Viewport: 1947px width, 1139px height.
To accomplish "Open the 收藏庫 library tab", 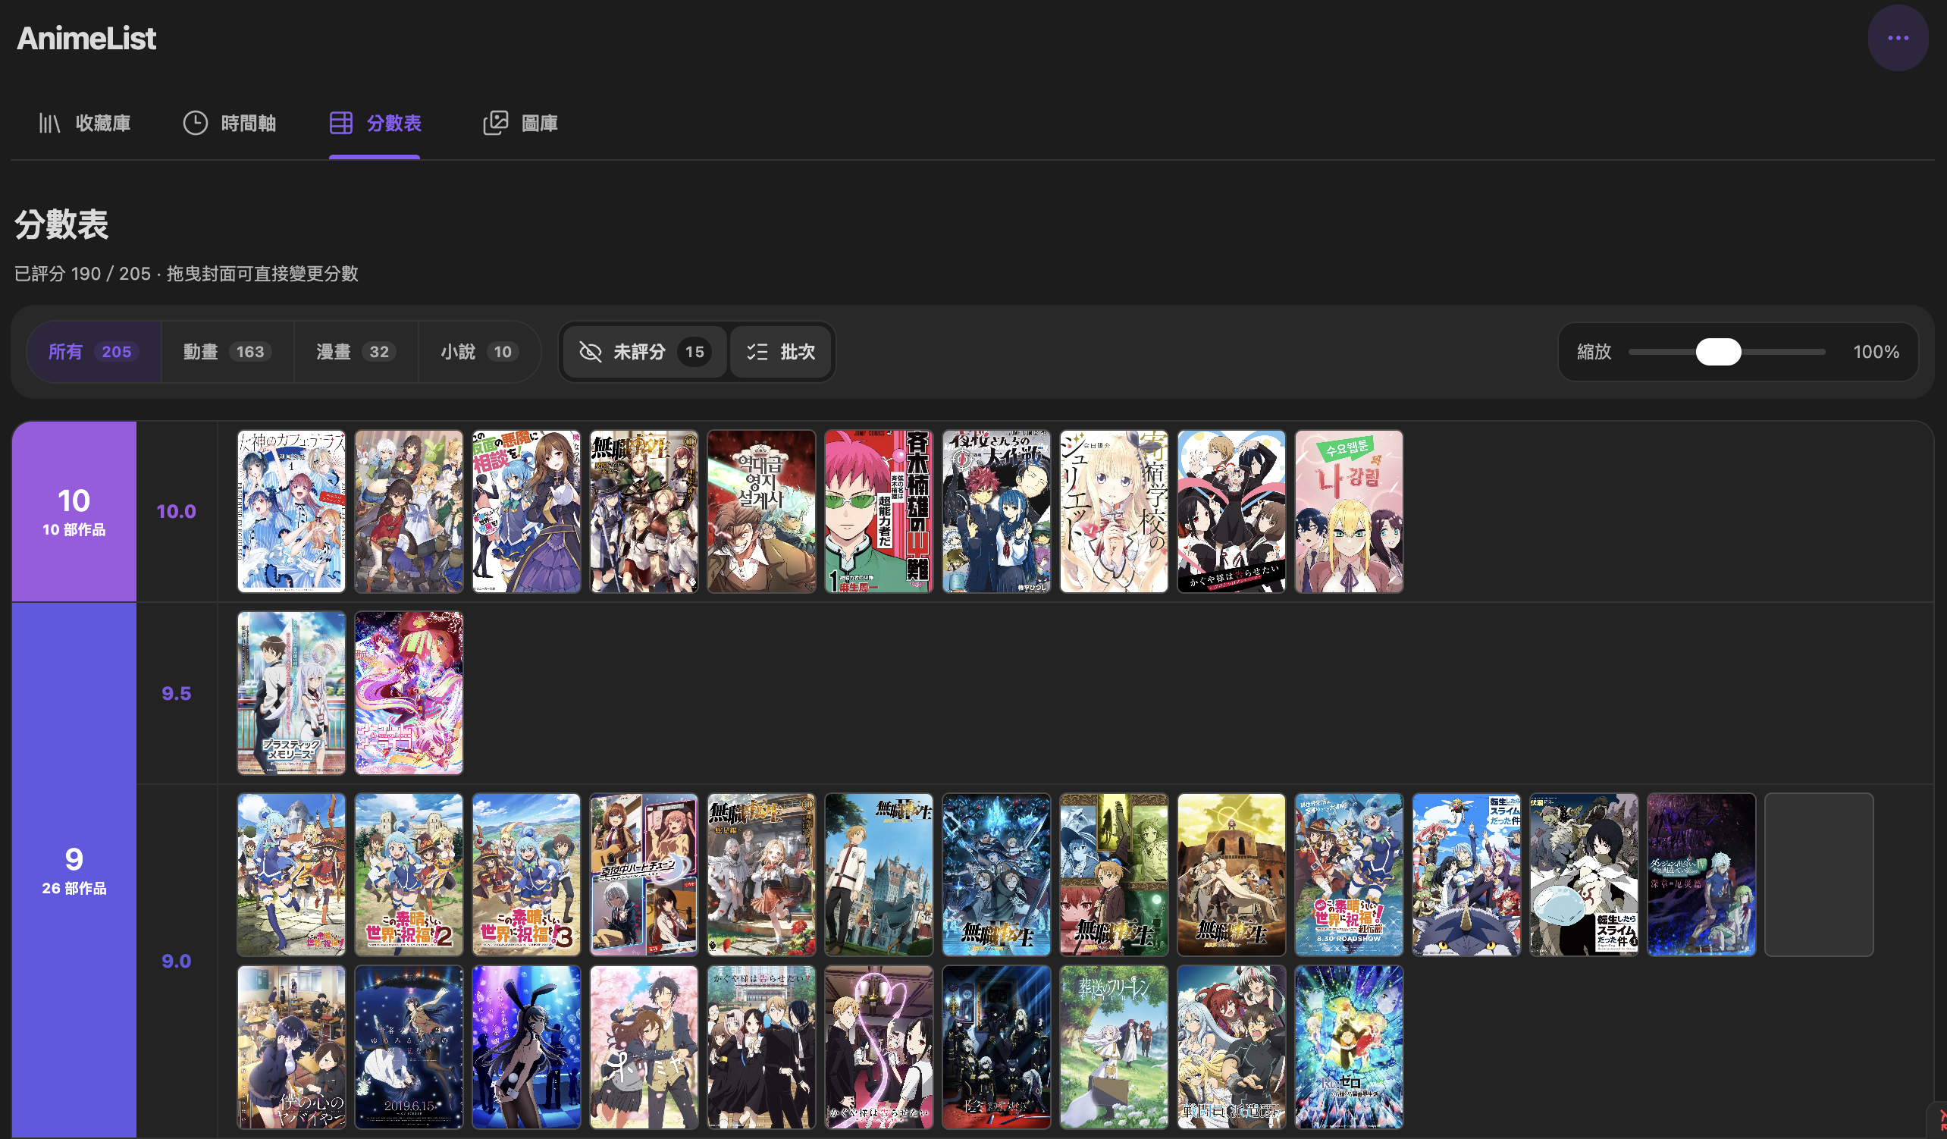I will pyautogui.click(x=84, y=123).
